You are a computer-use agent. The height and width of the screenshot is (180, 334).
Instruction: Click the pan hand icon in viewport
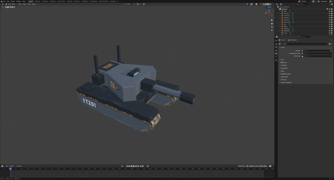point(272,24)
